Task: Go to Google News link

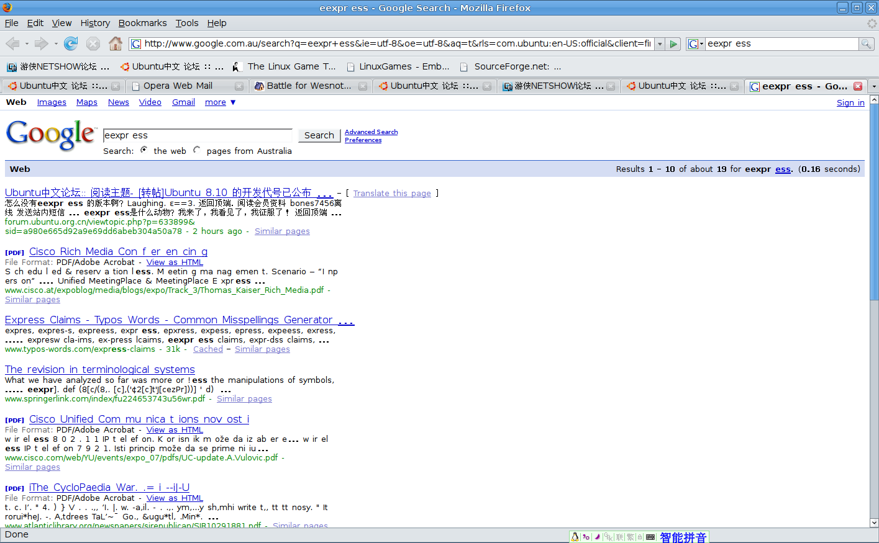Action: 119,102
